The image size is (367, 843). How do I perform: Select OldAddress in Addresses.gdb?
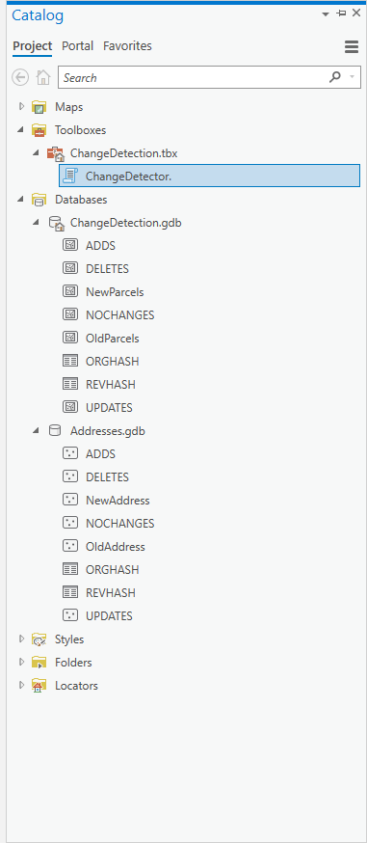pos(116,546)
